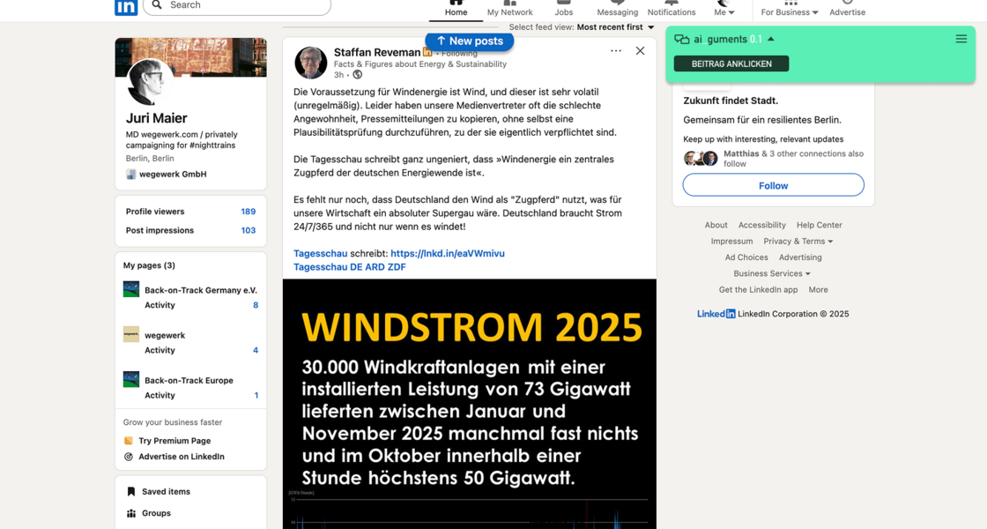Image resolution: width=987 pixels, height=529 pixels.
Task: Dismiss Staffan Reveman's post with X
Action: [640, 51]
